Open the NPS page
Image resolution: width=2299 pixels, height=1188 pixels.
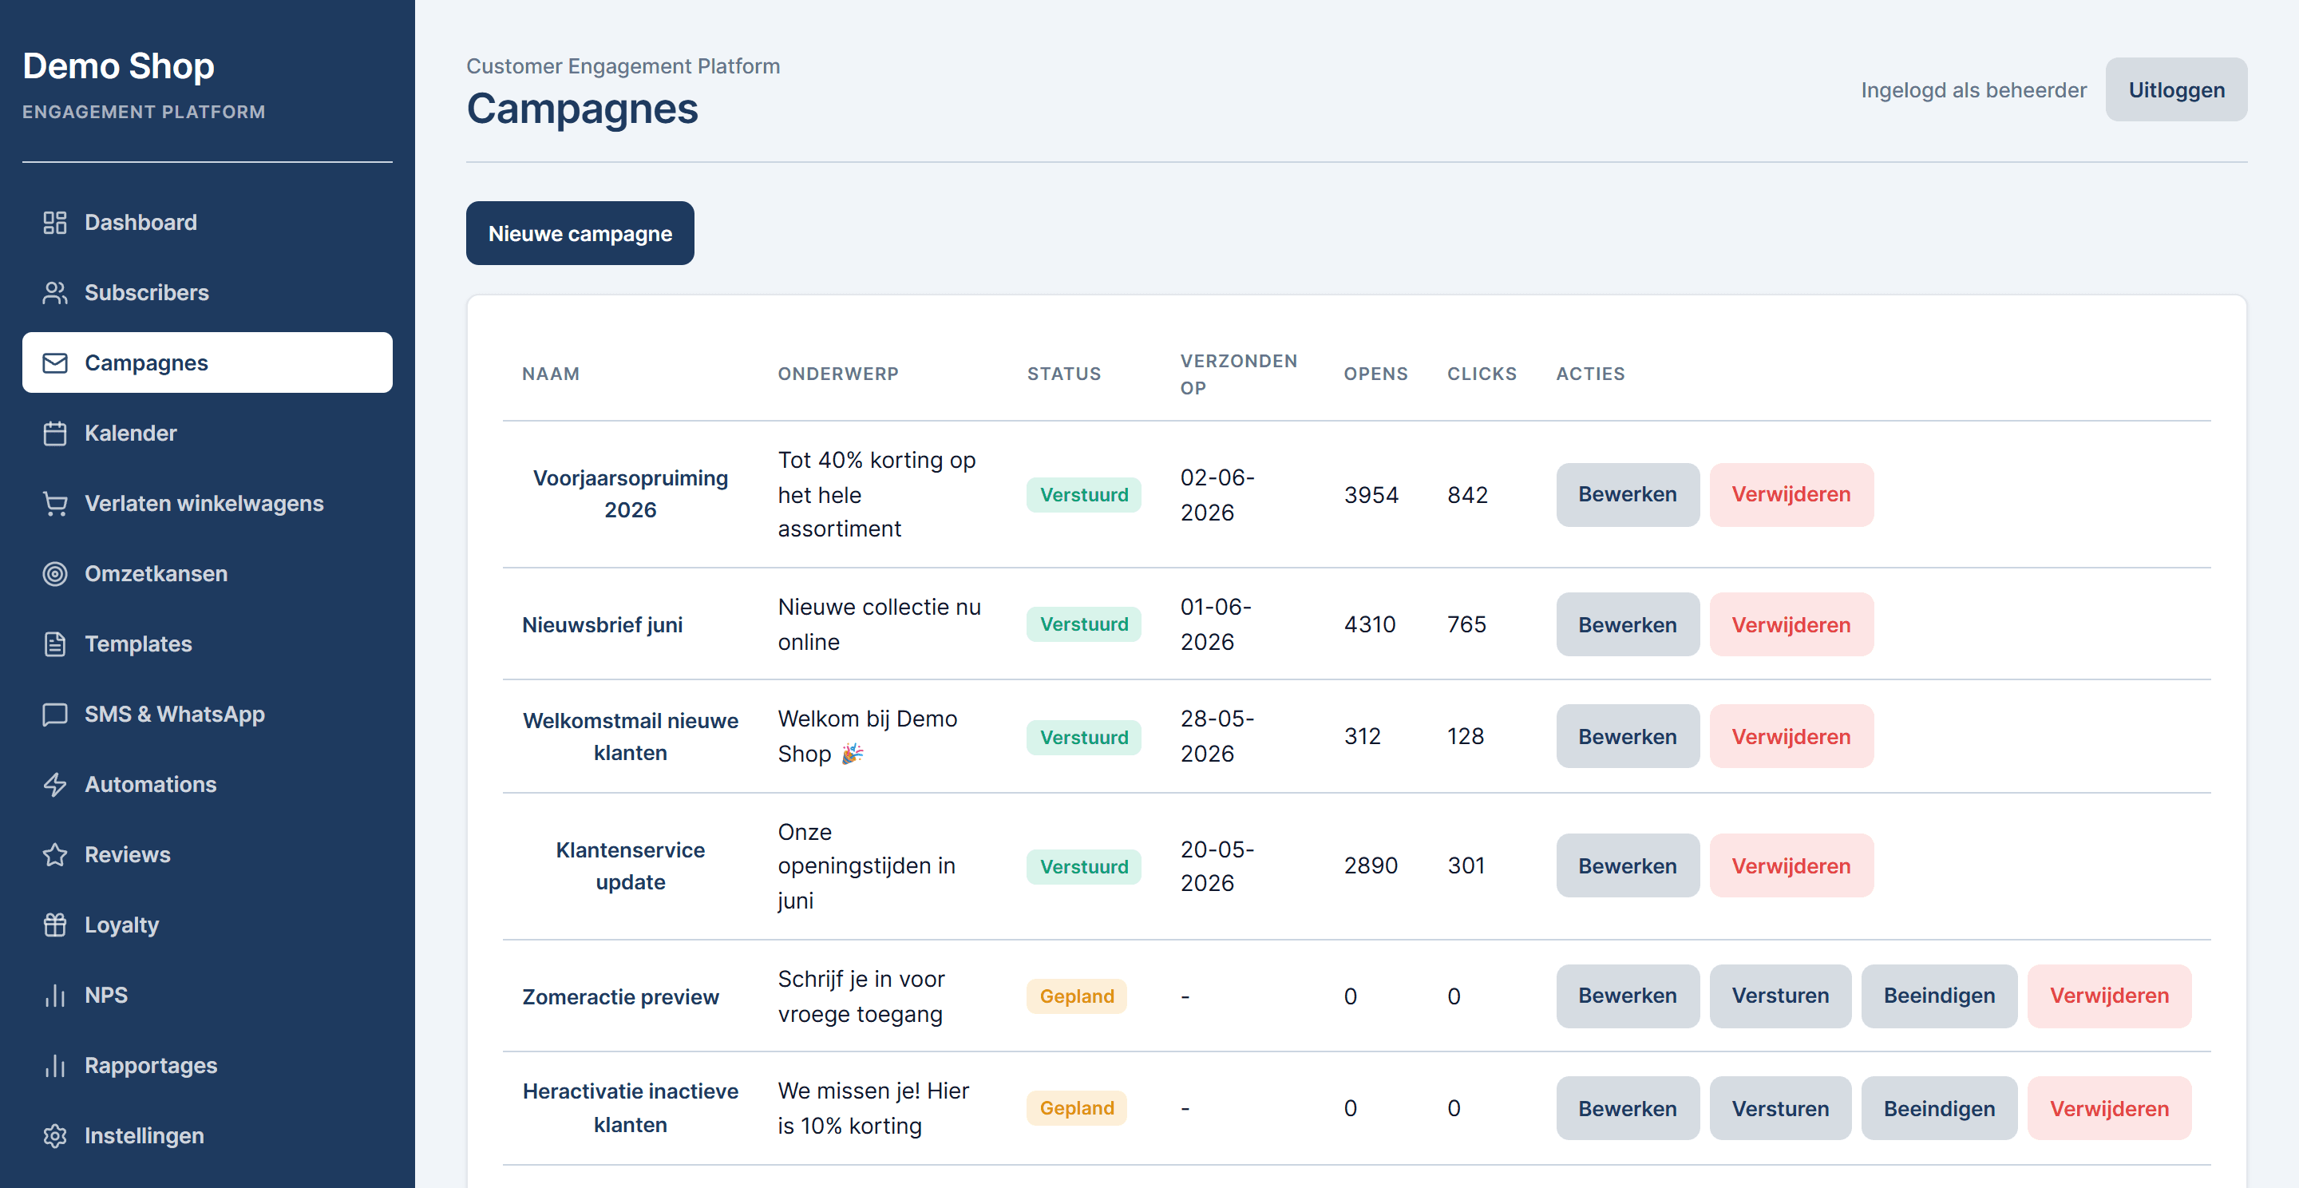coord(207,996)
